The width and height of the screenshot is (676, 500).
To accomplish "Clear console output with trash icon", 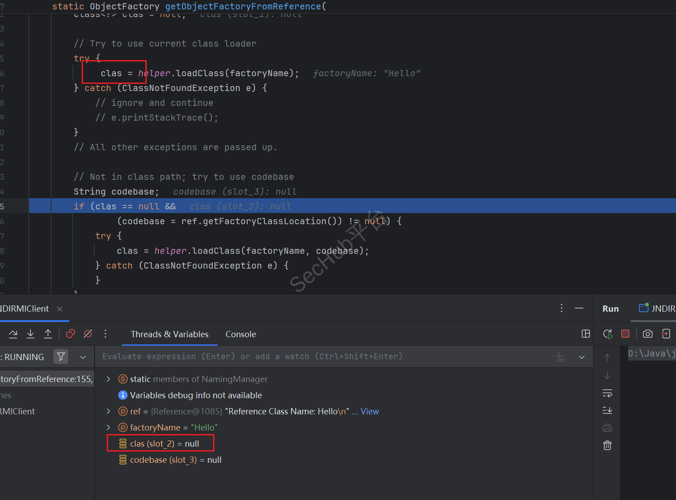I will pos(607,445).
